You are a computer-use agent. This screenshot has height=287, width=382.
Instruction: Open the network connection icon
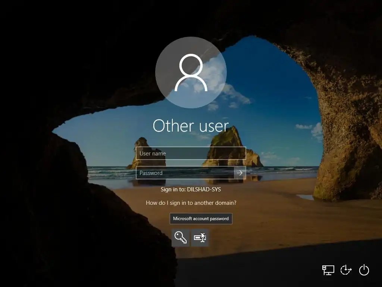[x=328, y=270]
